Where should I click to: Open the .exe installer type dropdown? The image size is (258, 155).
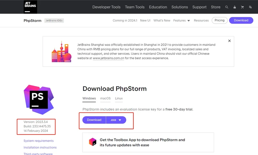[x=116, y=120]
